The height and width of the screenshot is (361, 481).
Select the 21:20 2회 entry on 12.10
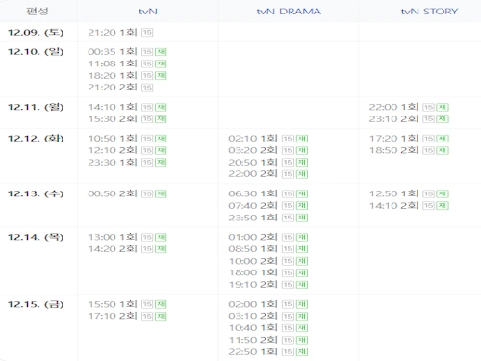tap(113, 87)
